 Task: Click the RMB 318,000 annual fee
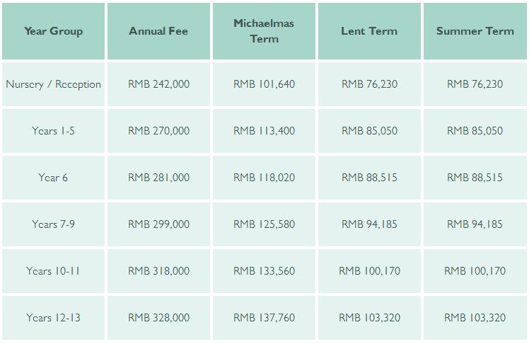158,271
